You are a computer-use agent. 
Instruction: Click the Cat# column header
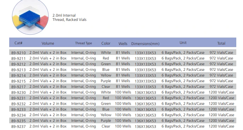18,43
